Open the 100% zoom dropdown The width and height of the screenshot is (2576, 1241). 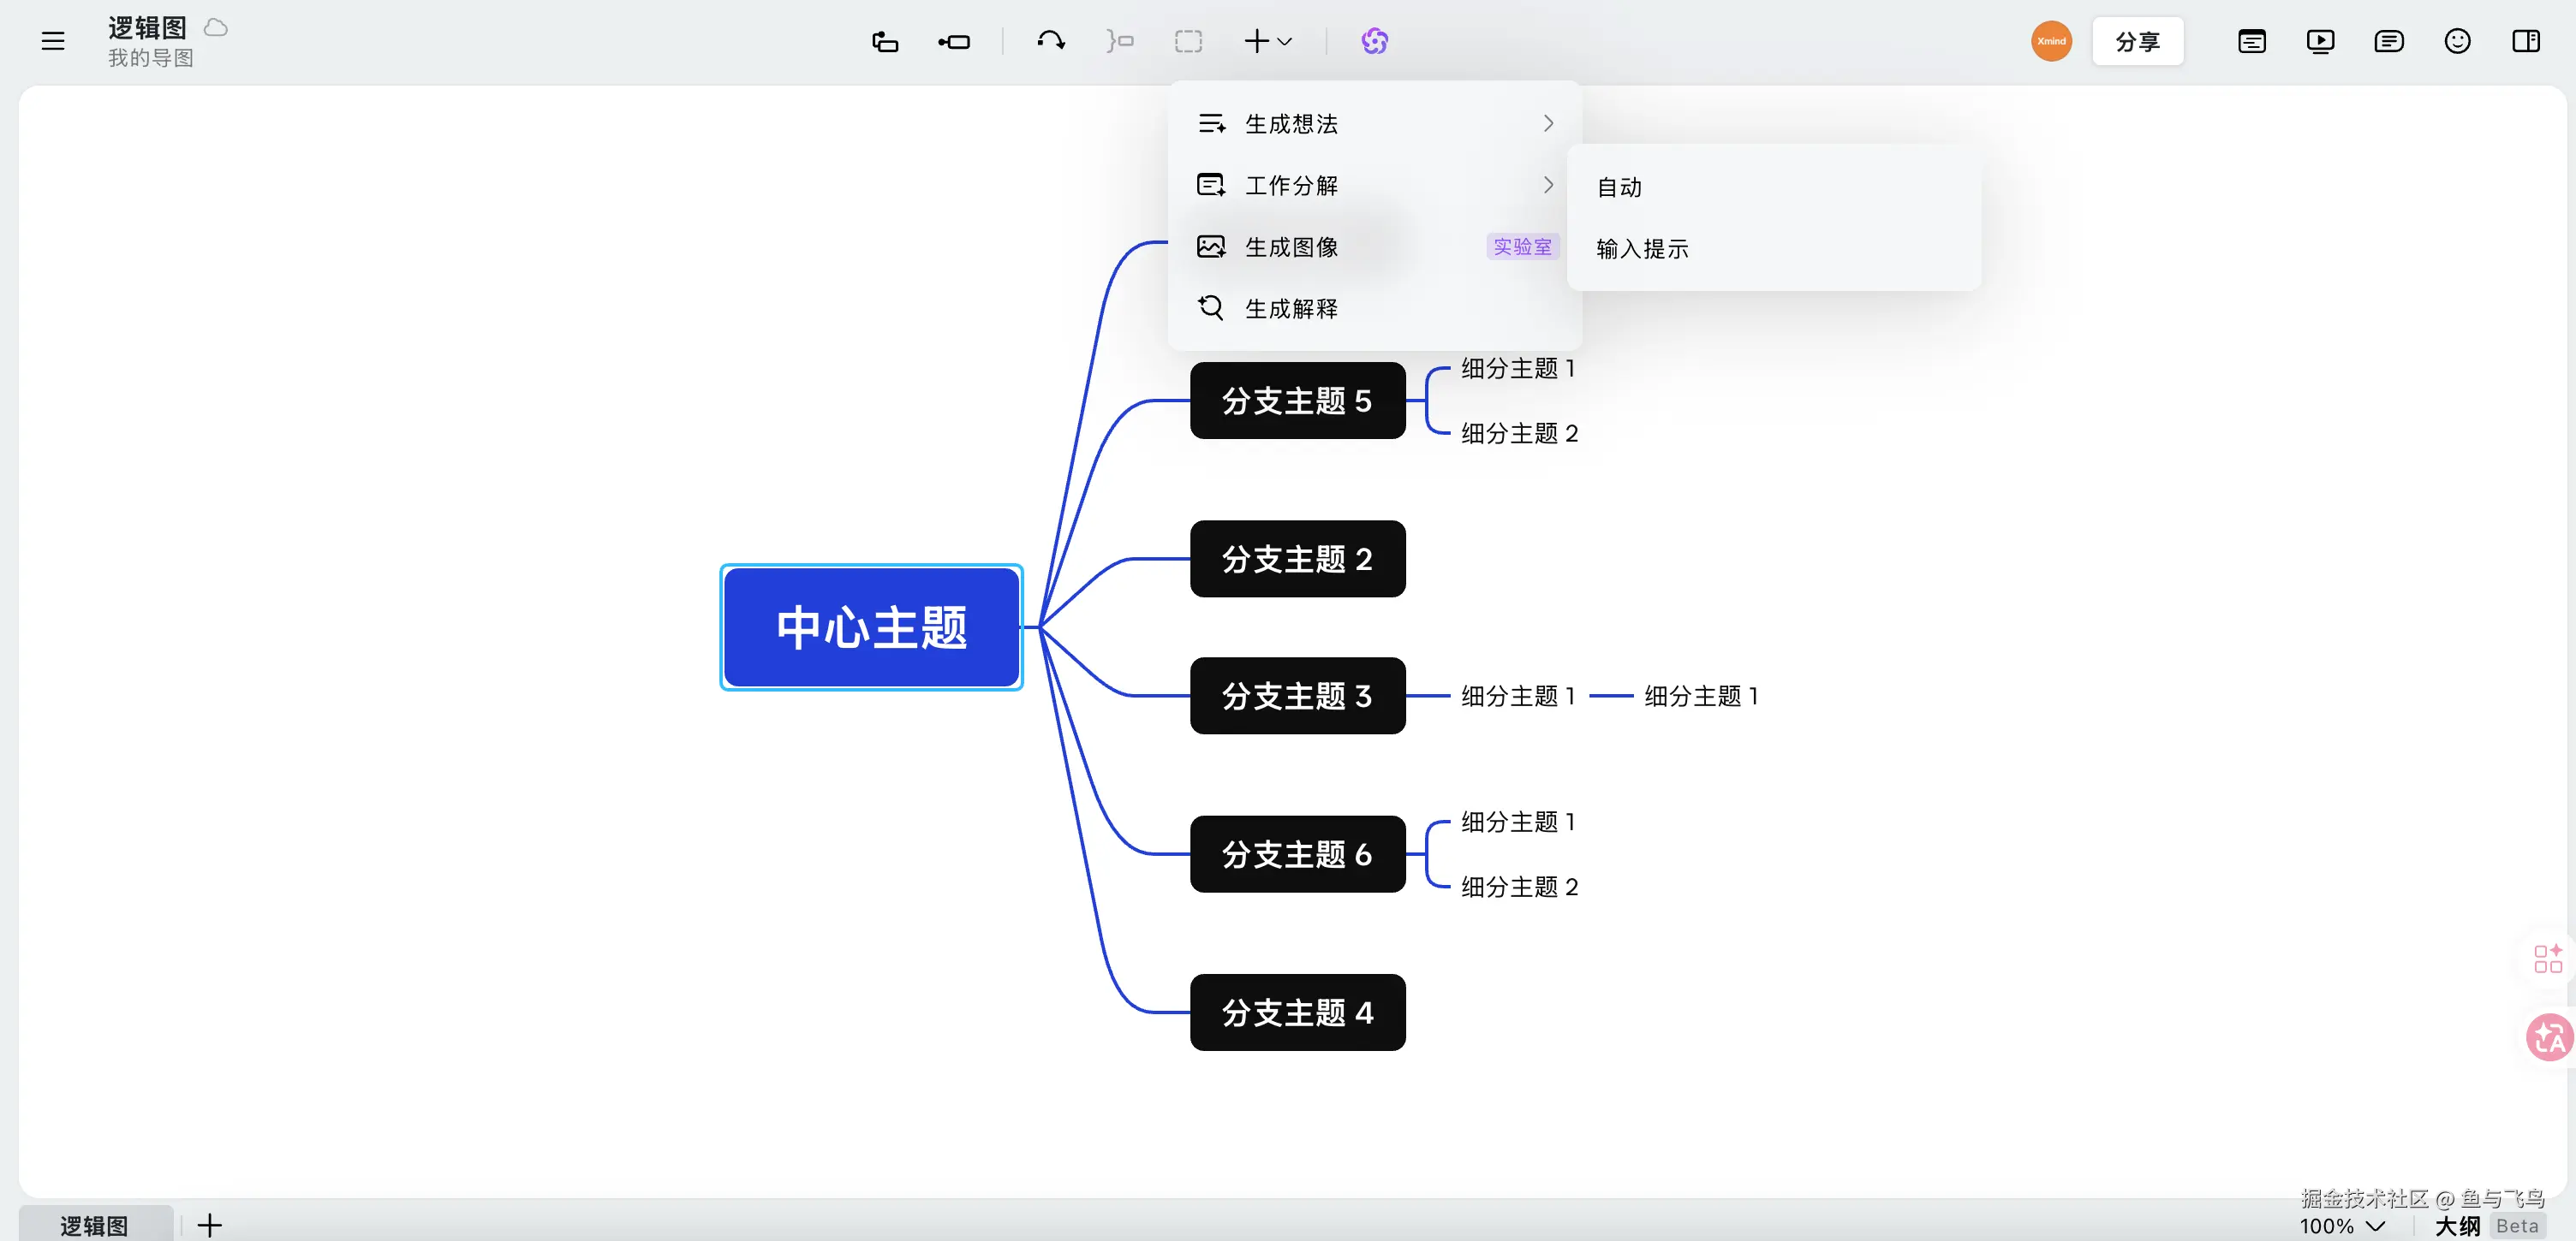(2342, 1226)
